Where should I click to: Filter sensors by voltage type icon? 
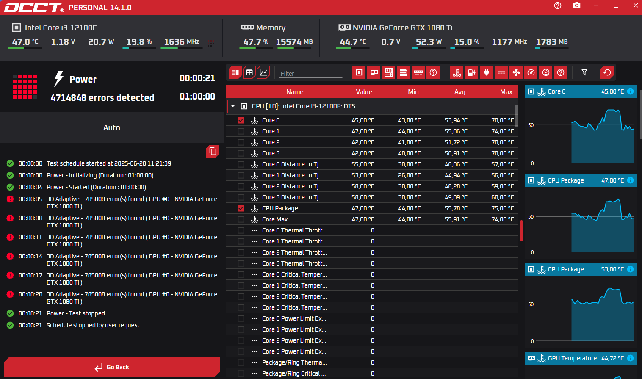pos(501,72)
